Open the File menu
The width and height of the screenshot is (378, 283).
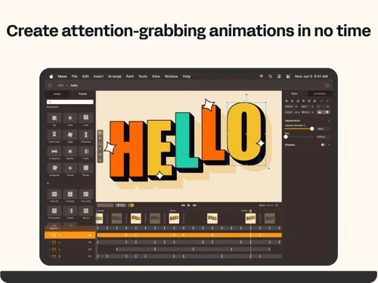point(75,76)
